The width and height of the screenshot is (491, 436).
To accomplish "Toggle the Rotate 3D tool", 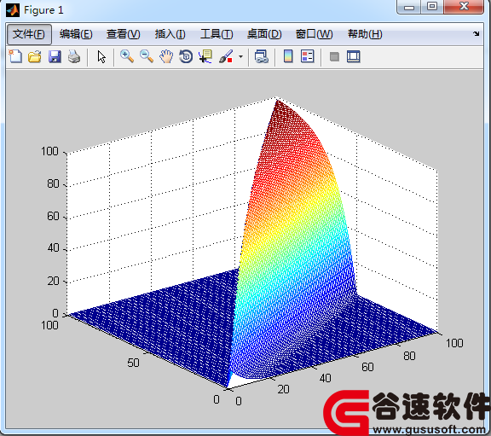I will click(x=186, y=56).
